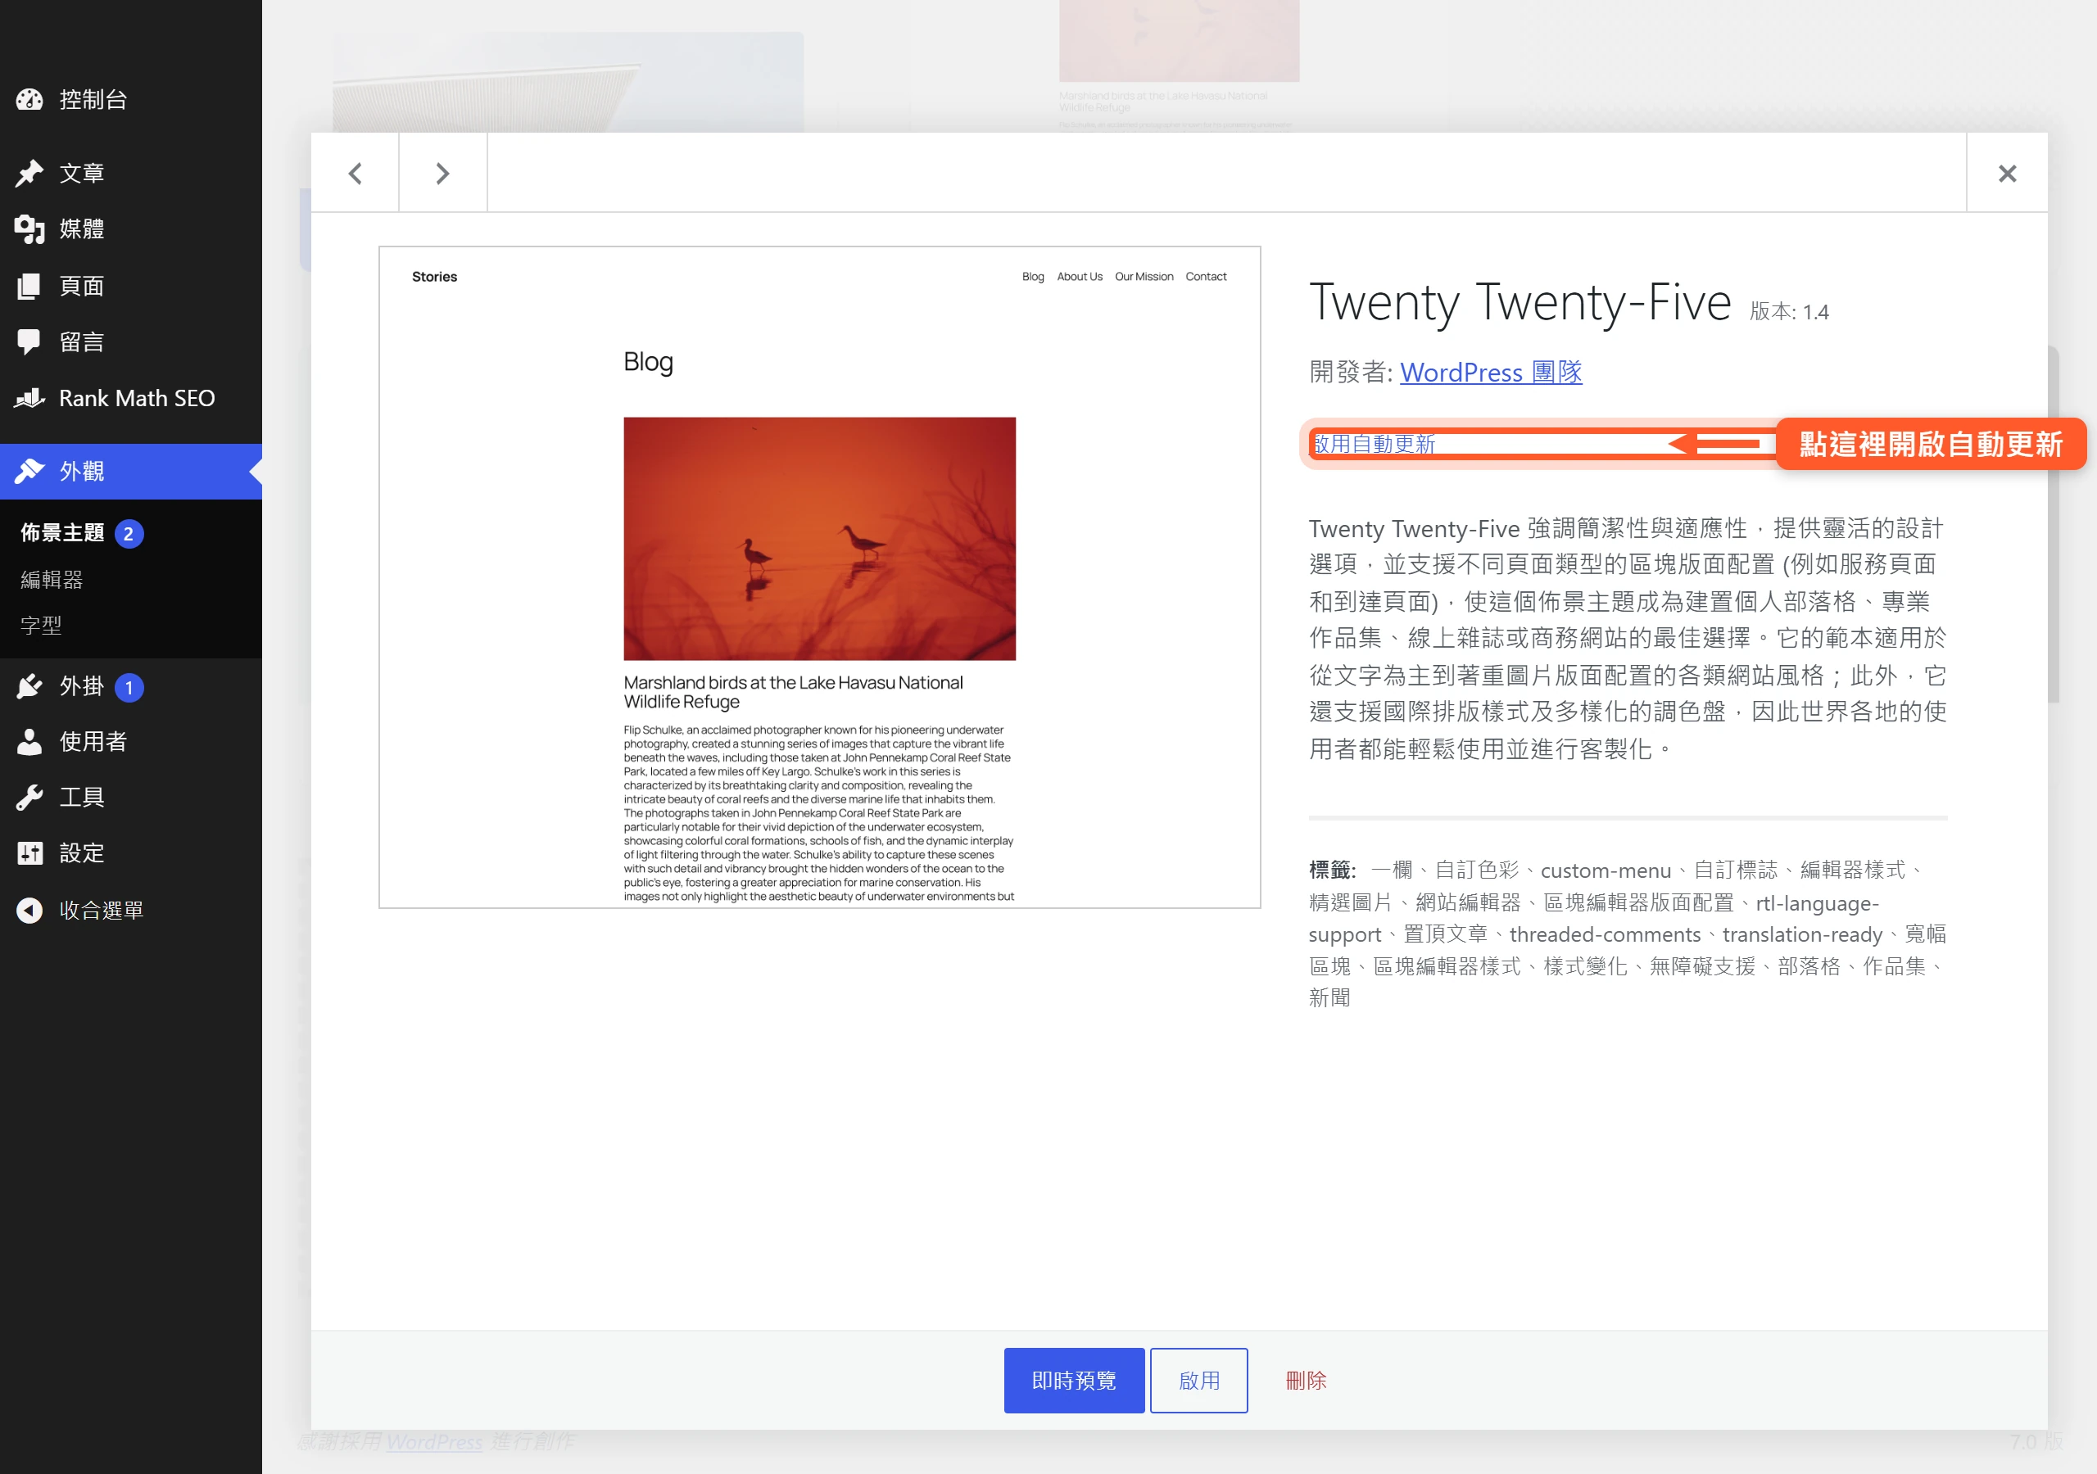Click the Twenty Twenty-Five theme screenshot
This screenshot has height=1474, width=2097.
[819, 577]
